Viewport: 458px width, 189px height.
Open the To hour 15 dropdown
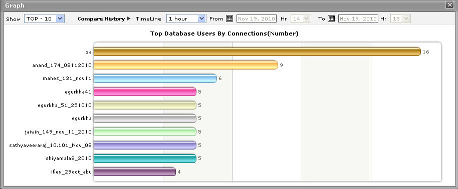pyautogui.click(x=400, y=18)
